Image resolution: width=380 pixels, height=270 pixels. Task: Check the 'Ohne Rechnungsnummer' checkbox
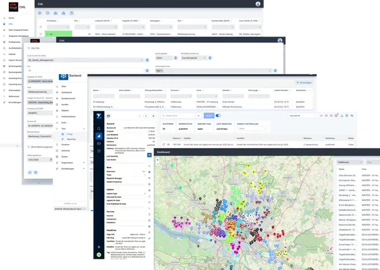28,147
